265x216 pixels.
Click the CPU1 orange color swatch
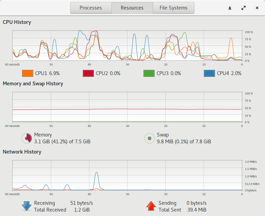[x=28, y=73]
